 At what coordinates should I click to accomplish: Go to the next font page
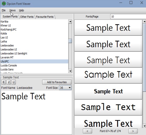point(133,131)
